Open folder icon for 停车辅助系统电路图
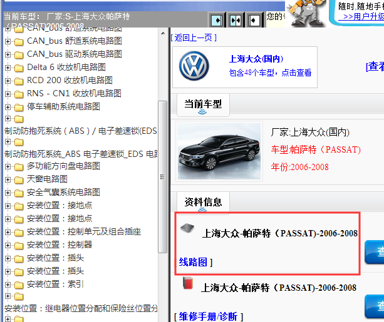The image size is (384, 322). (19, 108)
